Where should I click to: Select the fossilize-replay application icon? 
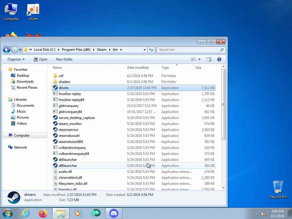click(55, 94)
